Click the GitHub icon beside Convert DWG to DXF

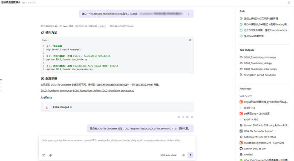[241, 149]
